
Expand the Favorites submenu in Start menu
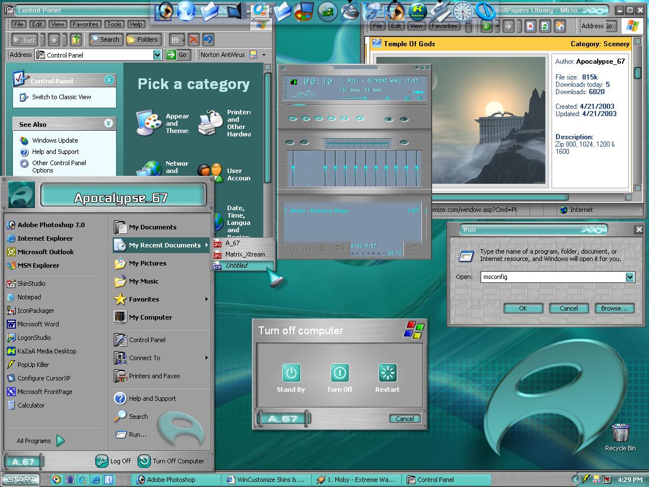[207, 299]
